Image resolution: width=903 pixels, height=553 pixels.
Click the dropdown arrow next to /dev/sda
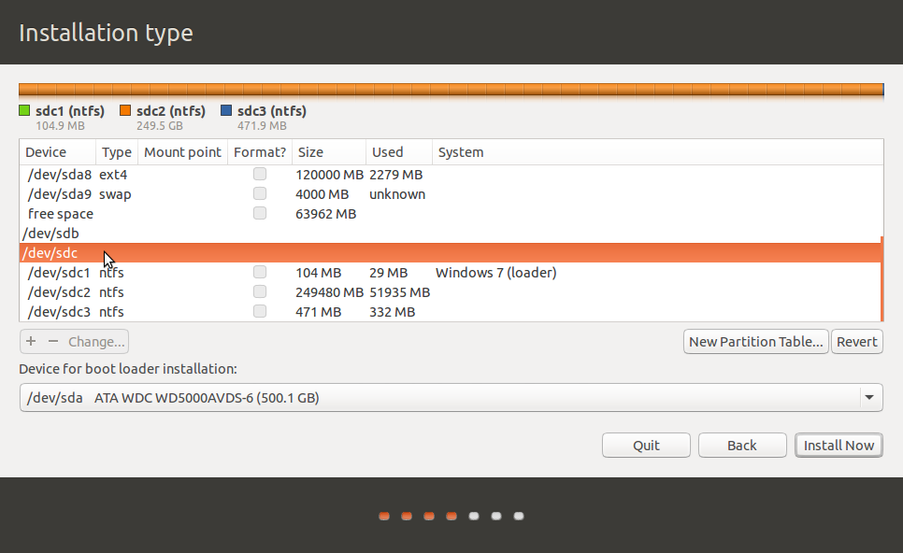coord(870,397)
